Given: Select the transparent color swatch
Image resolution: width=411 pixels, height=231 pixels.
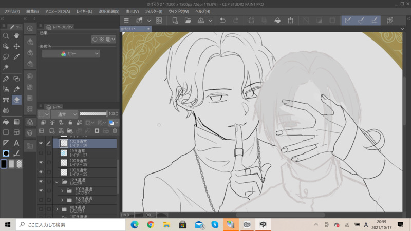Looking at the screenshot, I should click(19, 164).
